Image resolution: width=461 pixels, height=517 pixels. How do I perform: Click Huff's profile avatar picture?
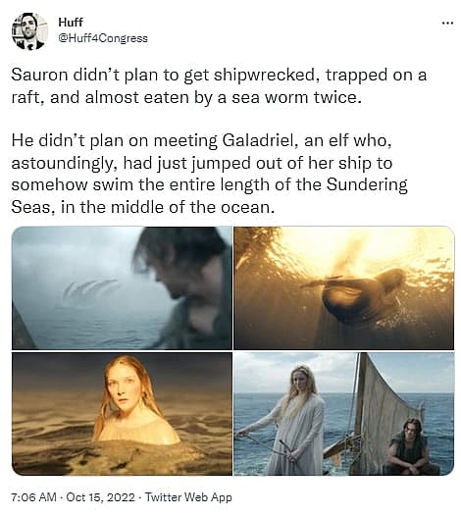coord(29,31)
